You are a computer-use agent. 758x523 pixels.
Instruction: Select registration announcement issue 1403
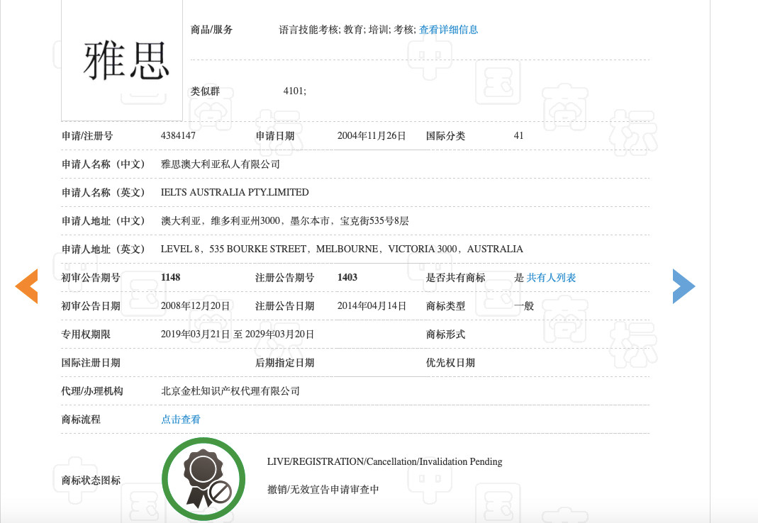[x=347, y=278]
